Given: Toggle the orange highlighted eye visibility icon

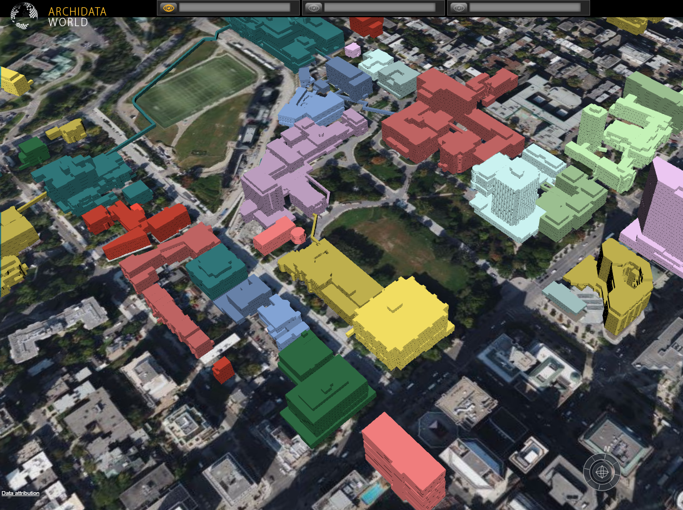Looking at the screenshot, I should (x=168, y=8).
